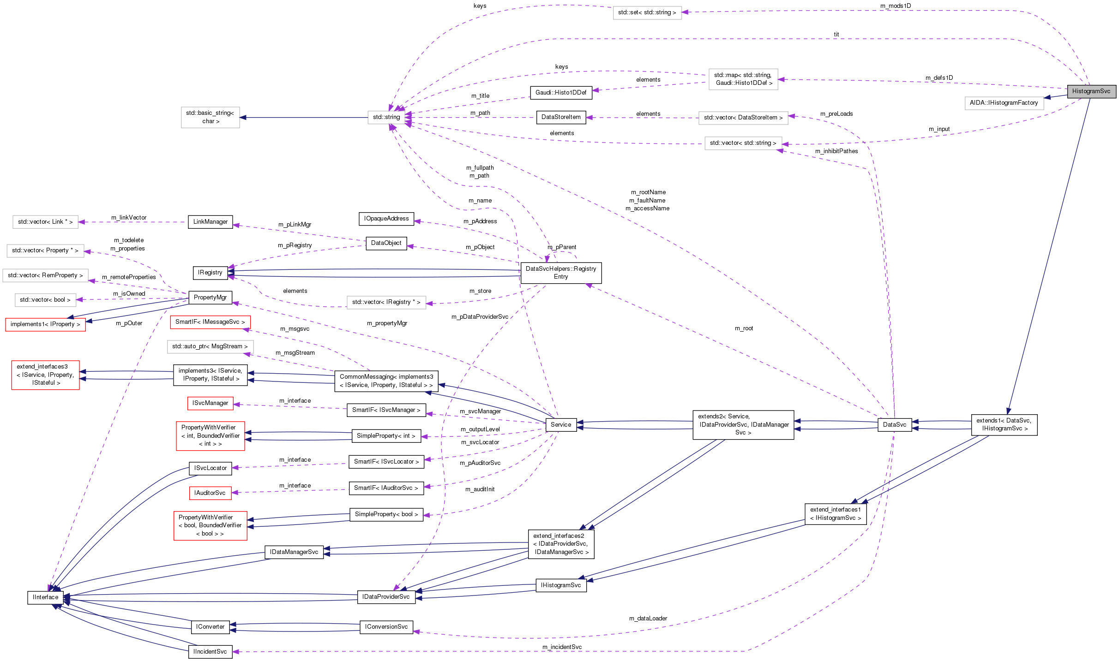Image resolution: width=1119 pixels, height=661 pixels.
Task: Select the DataStoreItem node
Action: coord(561,118)
